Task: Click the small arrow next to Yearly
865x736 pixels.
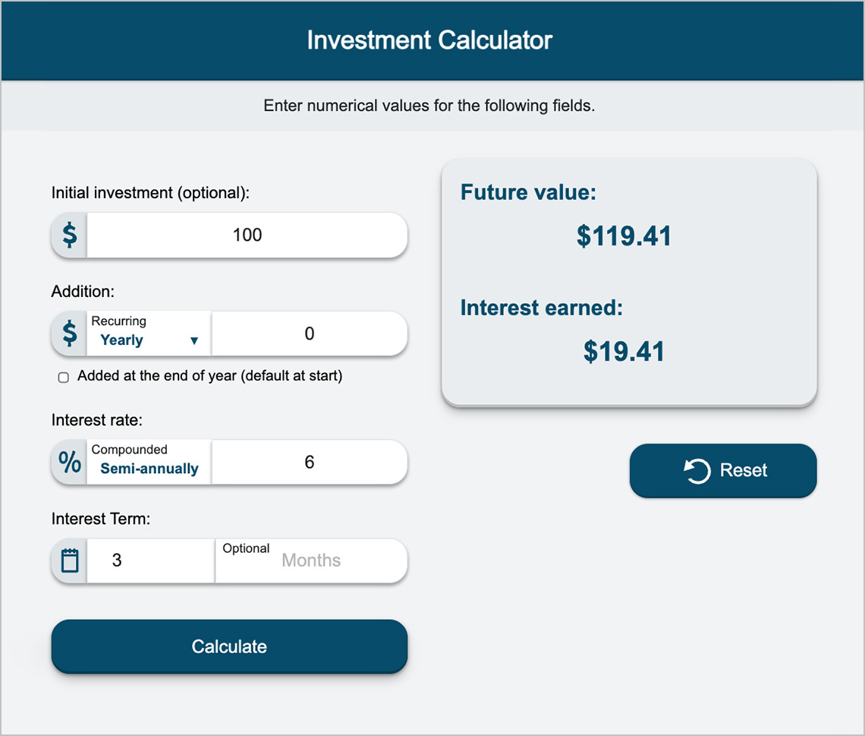Action: 194,341
